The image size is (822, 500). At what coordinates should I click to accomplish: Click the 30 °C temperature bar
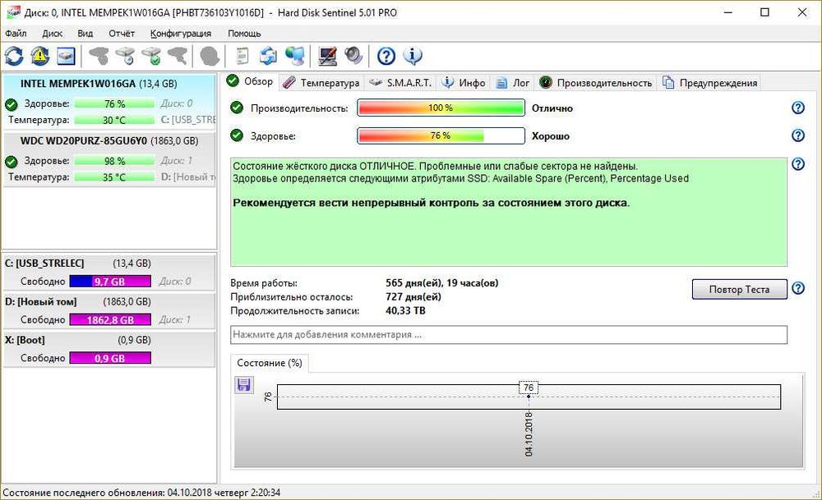114,120
